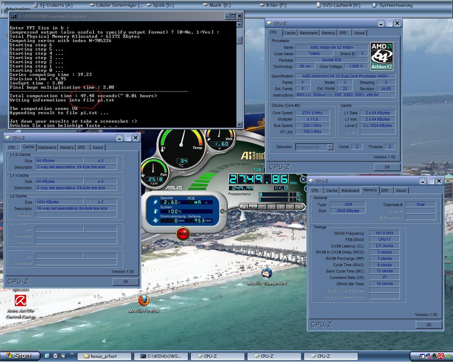453x362 pixels.
Task: Switch to hexus_pifast taskbar button
Action: 104,356
